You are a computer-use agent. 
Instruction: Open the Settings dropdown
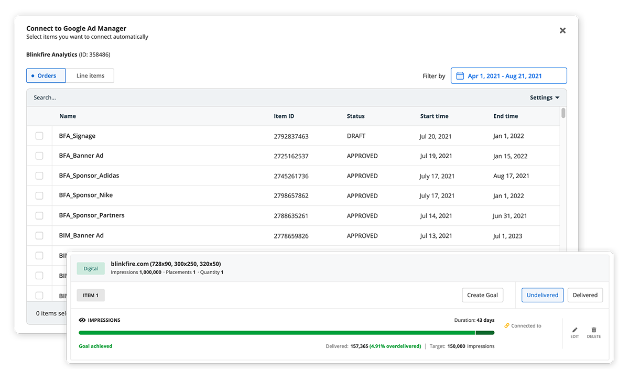coord(544,97)
